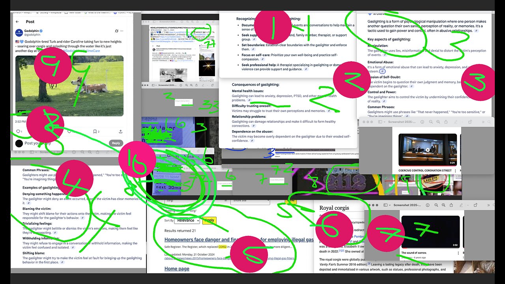Image resolution: width=505 pixels, height=284 pixels.
Task: Open citation chip under Emotional Abuse
Action: [x=382, y=71]
